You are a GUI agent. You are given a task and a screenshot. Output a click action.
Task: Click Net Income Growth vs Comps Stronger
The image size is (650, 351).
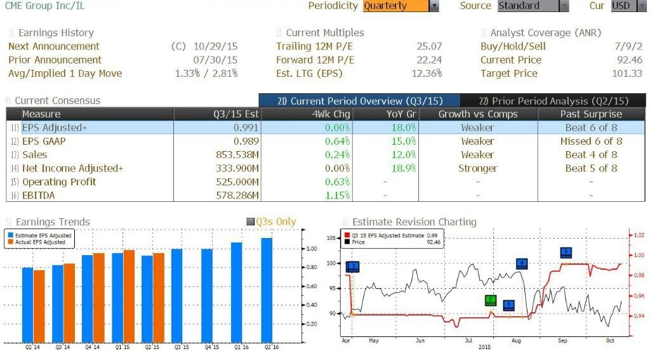coord(477,168)
